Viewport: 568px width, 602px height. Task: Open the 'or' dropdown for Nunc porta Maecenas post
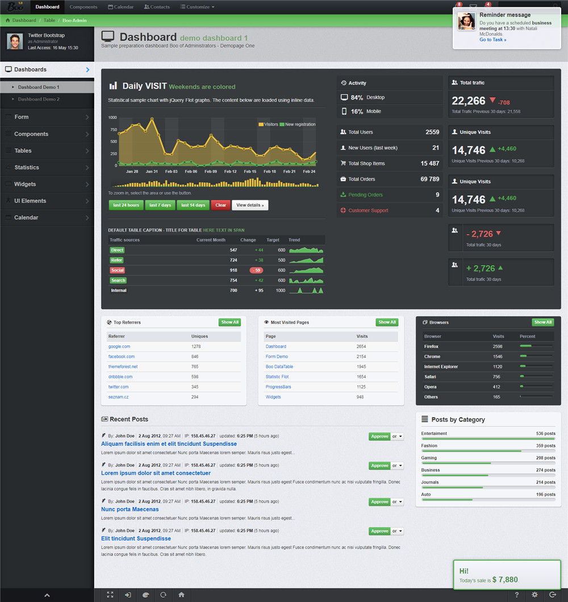(x=398, y=502)
